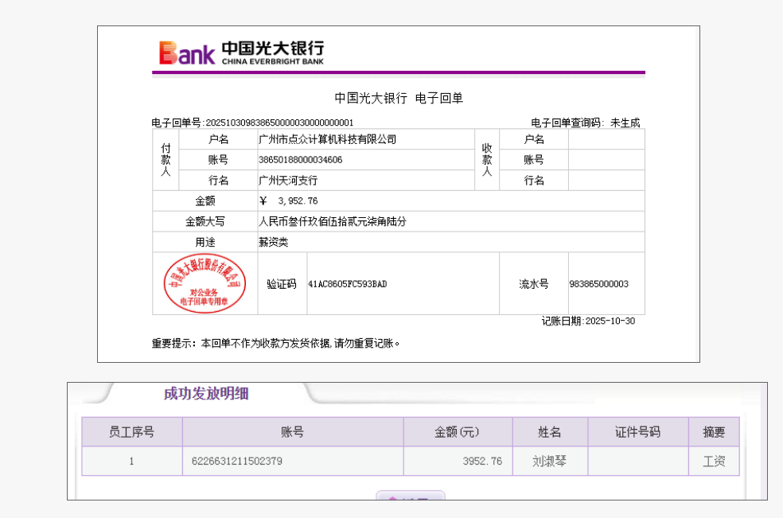Click the 账号 column header in details table
Screen dimensions: 783x518
(292, 432)
